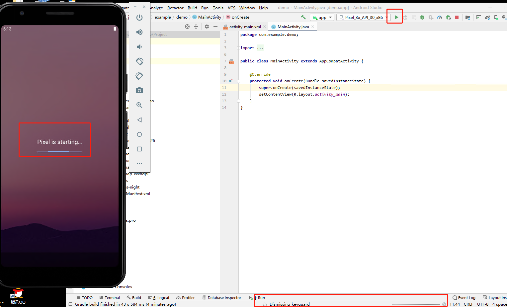Lower emulator volume with the volume down icon

[x=139, y=47]
